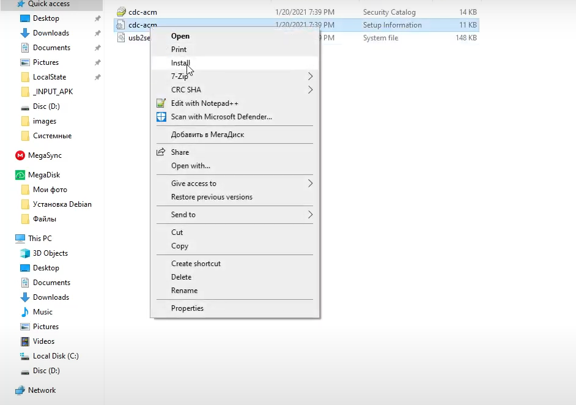
Task: Open the _INPUT_APK folder in Quick access
Action: 53,92
